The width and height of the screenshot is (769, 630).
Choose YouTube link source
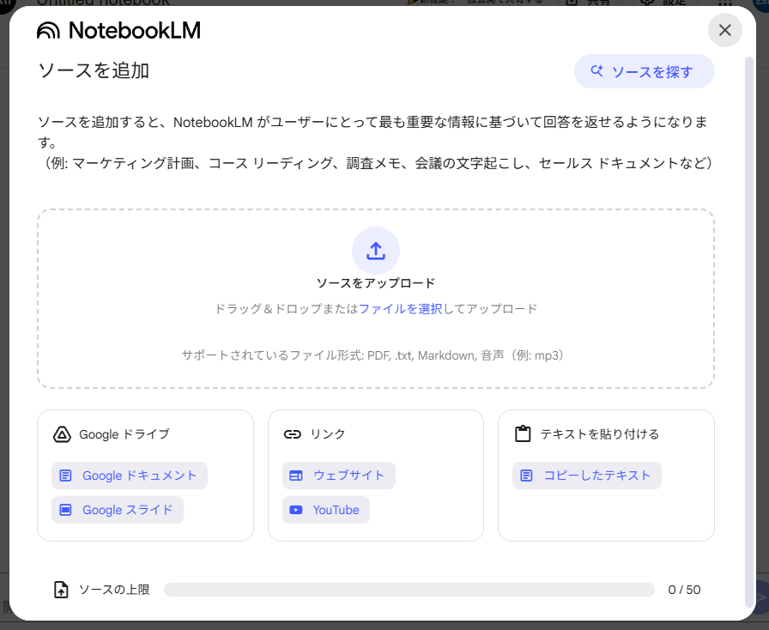pyautogui.click(x=325, y=510)
